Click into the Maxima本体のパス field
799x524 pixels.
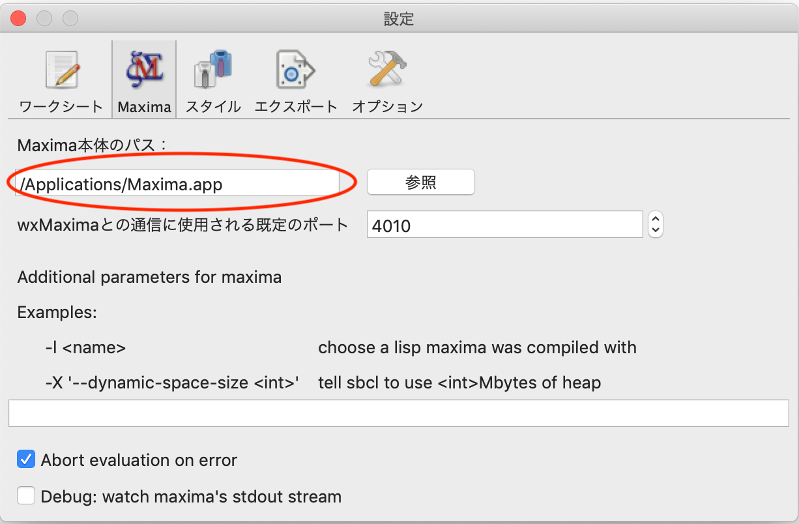point(177,184)
